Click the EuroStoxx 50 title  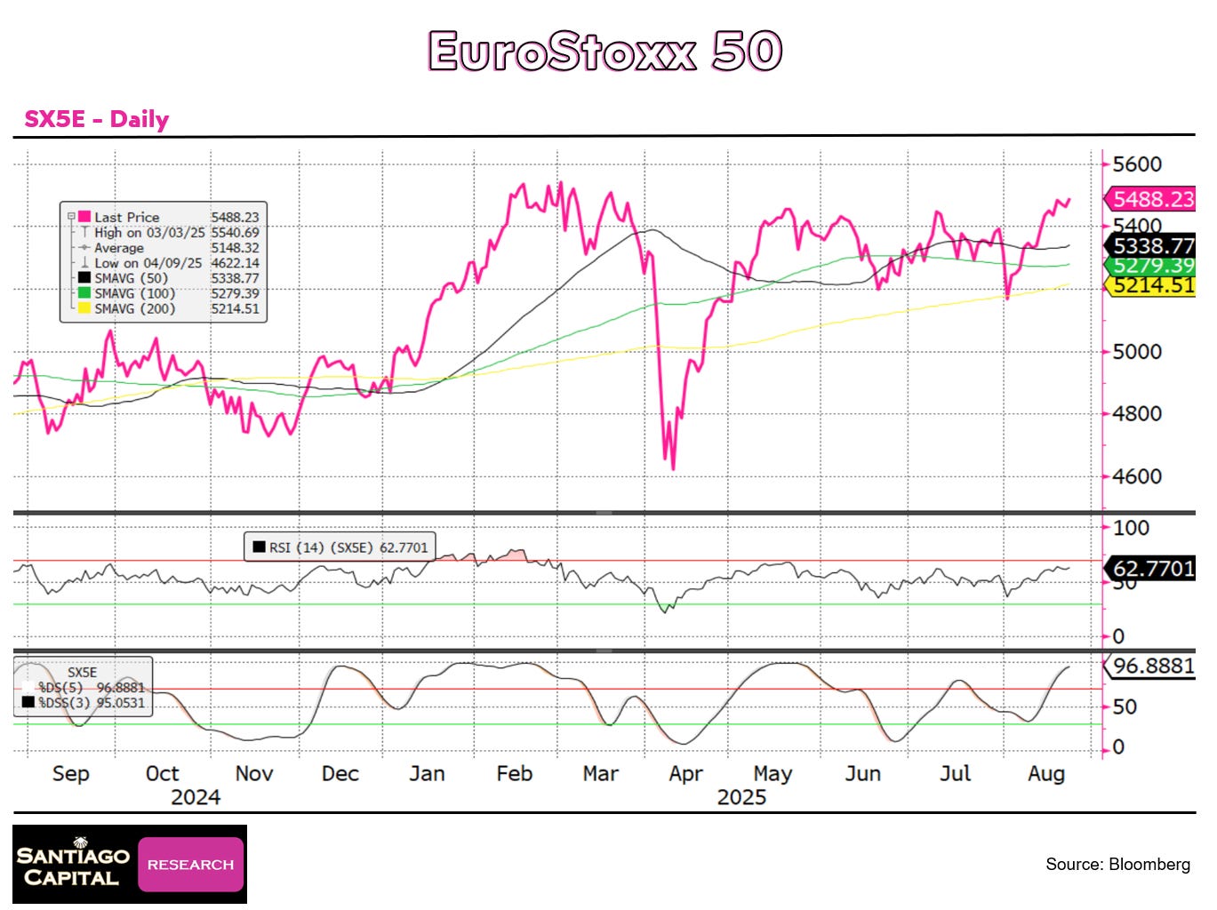(x=605, y=51)
